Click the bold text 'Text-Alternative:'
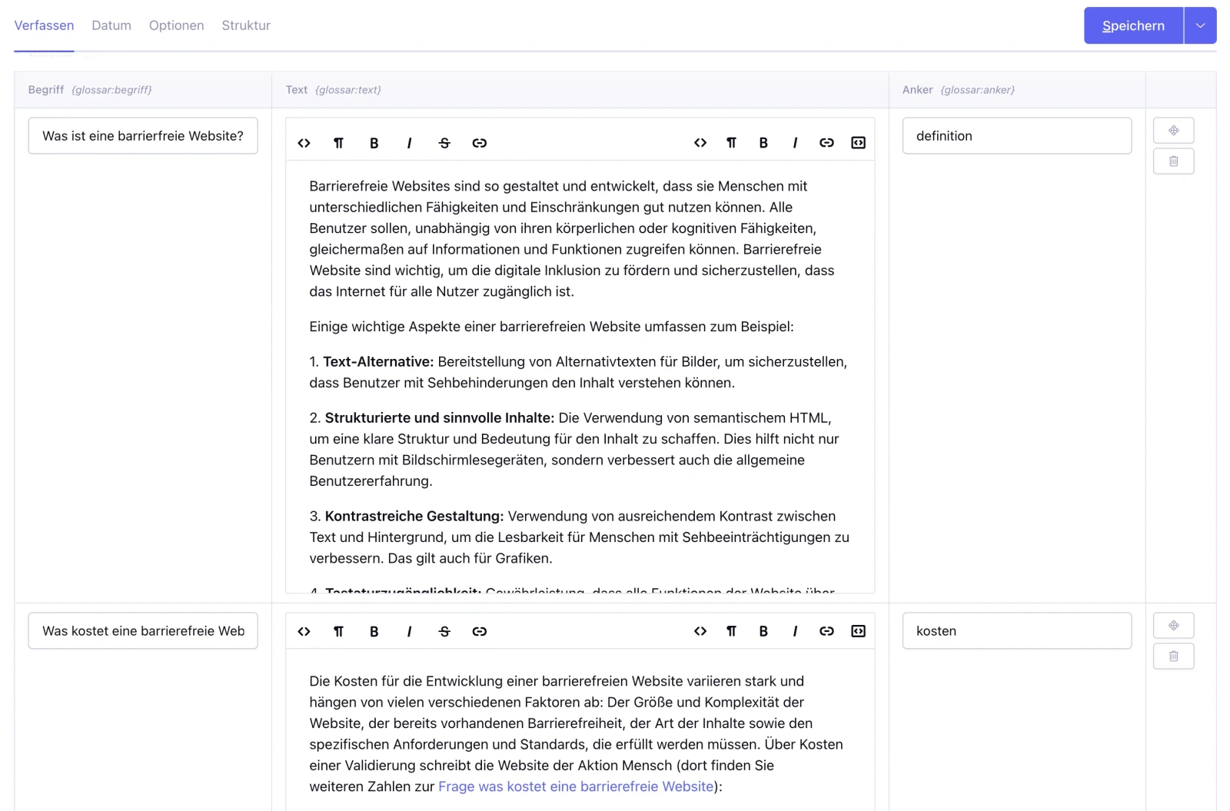1230x811 pixels. pyautogui.click(x=378, y=361)
